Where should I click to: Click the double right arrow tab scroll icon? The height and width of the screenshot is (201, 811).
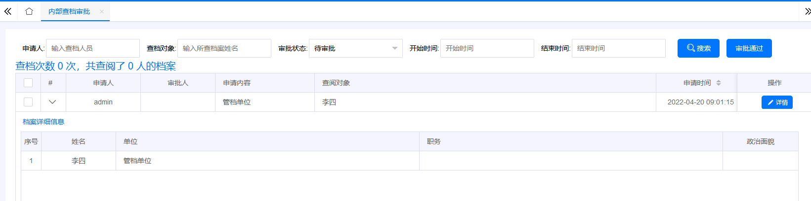tap(807, 11)
